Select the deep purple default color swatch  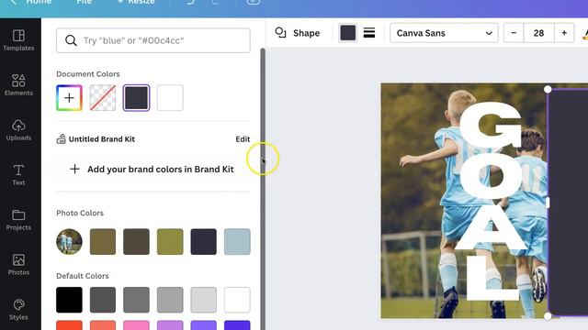pos(237,325)
